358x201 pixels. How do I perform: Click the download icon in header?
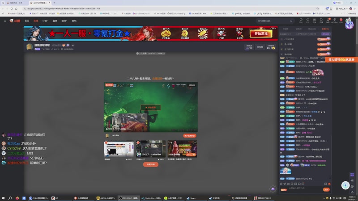point(315,21)
